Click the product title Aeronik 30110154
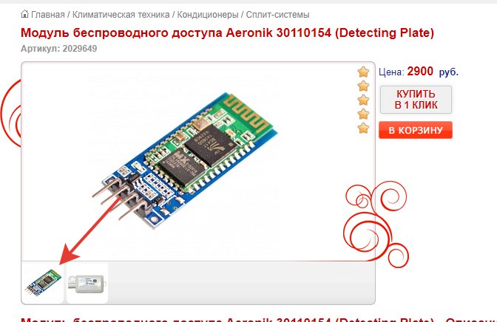497x322 pixels. pos(227,33)
